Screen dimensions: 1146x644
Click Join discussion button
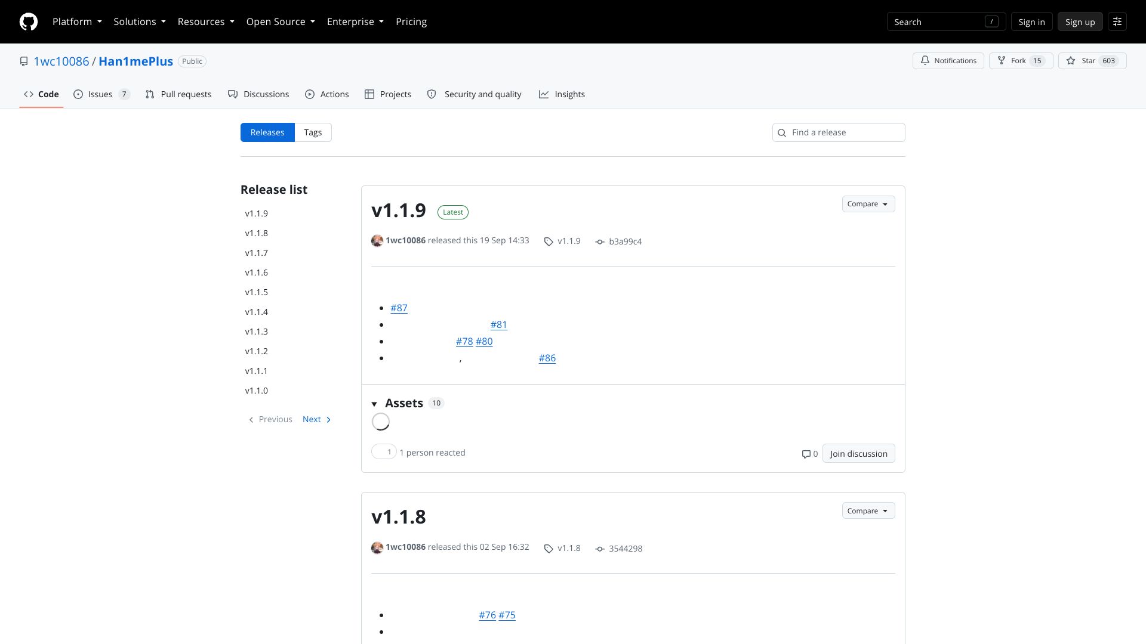859,454
